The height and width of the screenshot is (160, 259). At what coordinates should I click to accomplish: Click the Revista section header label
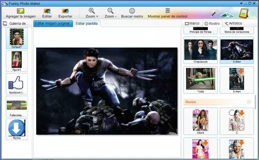pos(190,102)
